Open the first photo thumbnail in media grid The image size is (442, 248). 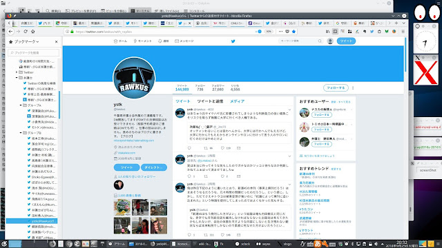click(122, 207)
